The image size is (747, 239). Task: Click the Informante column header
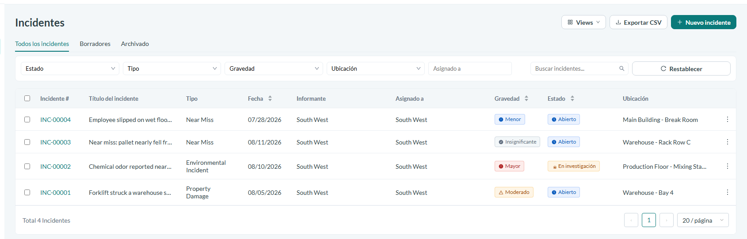coord(311,99)
